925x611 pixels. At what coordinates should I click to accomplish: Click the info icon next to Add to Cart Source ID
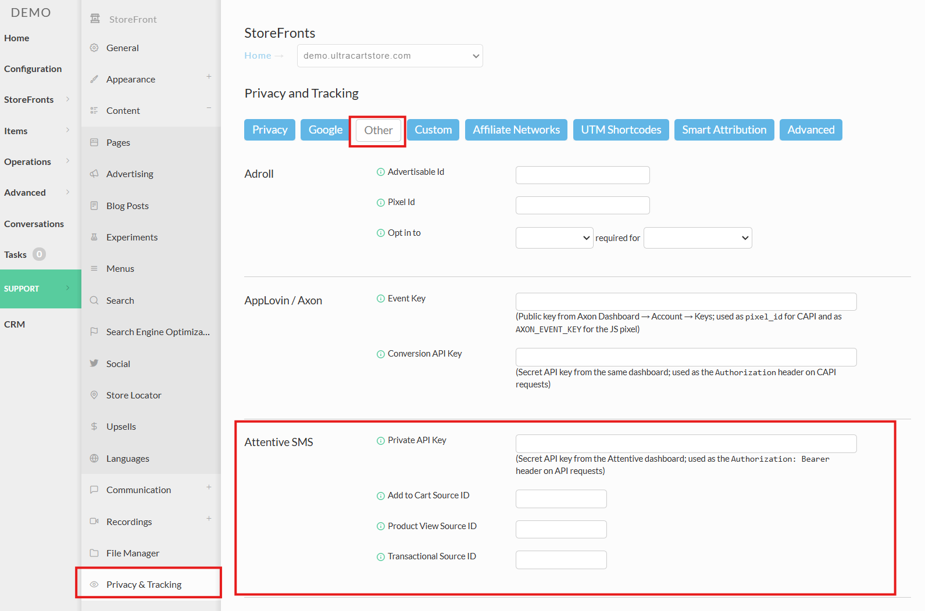point(381,496)
